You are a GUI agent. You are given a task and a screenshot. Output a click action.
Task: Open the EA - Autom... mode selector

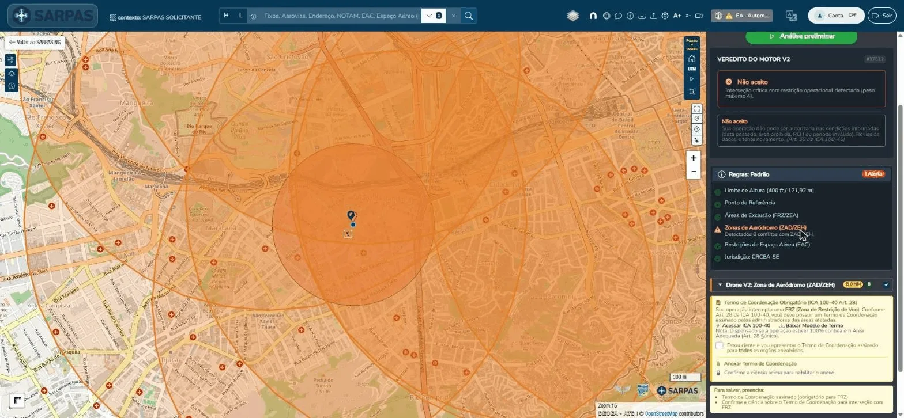[741, 16]
